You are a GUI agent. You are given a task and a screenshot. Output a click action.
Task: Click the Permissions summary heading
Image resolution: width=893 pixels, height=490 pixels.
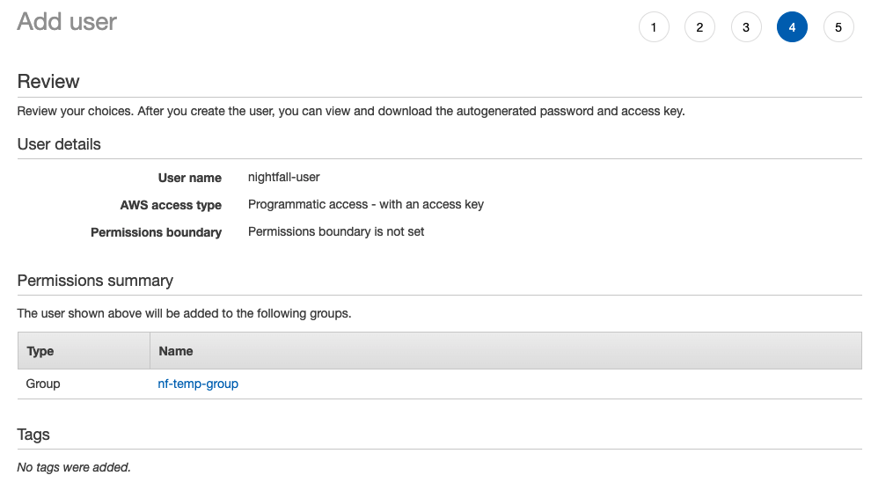coord(95,281)
